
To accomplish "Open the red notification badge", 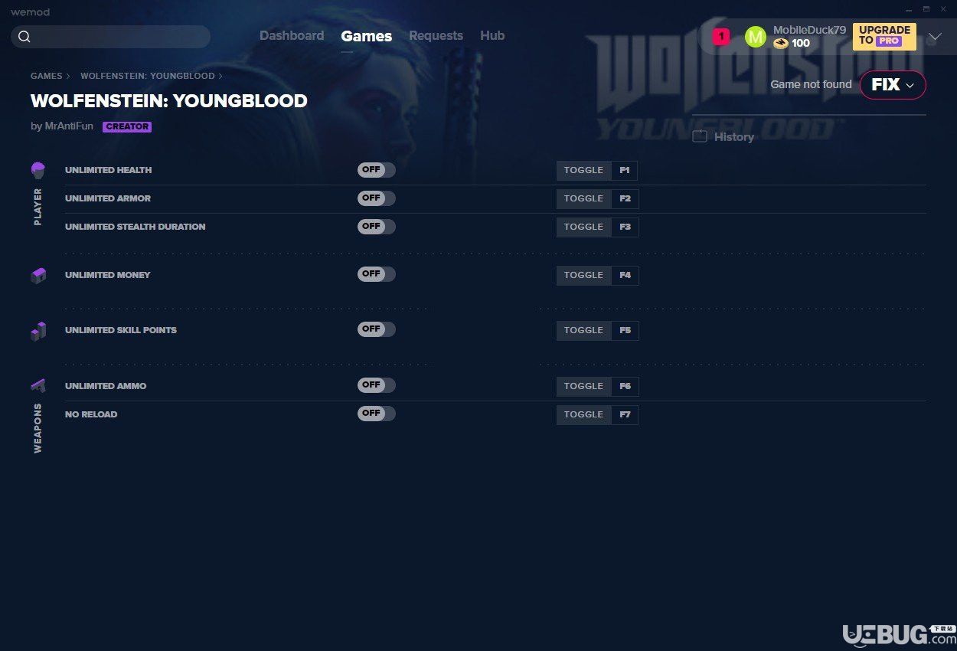I will point(720,36).
